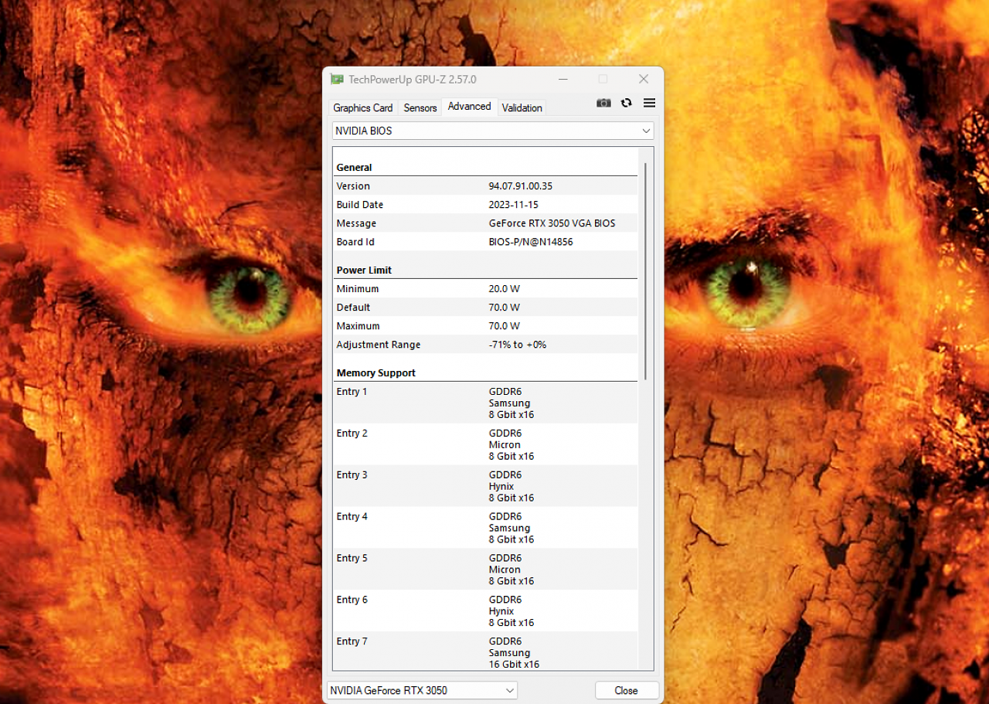This screenshot has height=704, width=989.
Task: Switch to the Sensors tab
Action: pyautogui.click(x=420, y=108)
